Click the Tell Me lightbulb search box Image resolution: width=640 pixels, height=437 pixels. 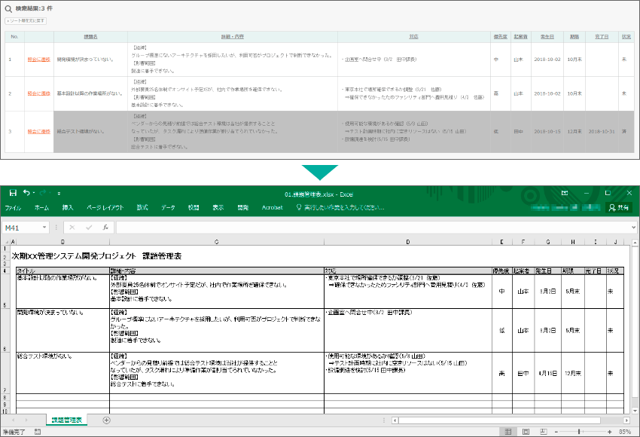pyautogui.click(x=340, y=207)
